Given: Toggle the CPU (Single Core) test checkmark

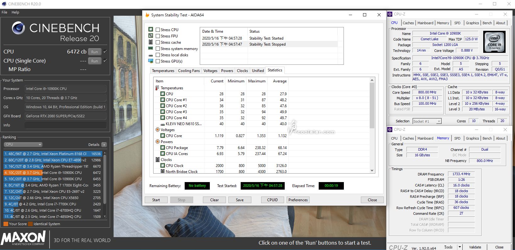Looking at the screenshot, I should (x=105, y=60).
